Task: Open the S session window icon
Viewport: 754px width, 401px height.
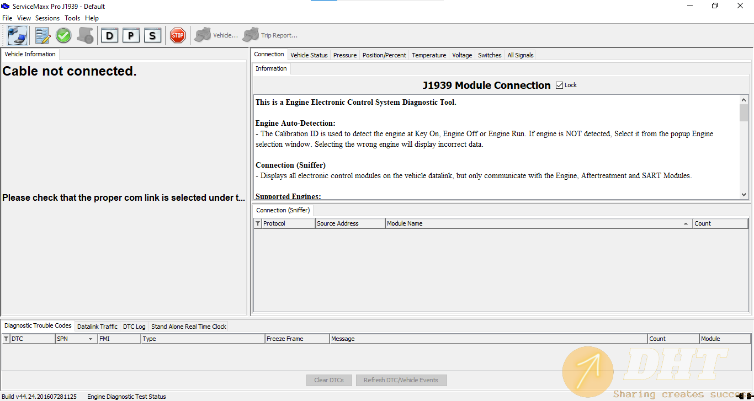Action: (x=152, y=35)
